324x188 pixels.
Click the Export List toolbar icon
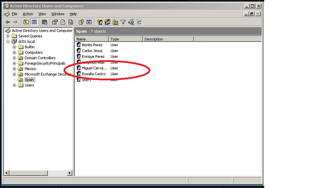coord(71,22)
